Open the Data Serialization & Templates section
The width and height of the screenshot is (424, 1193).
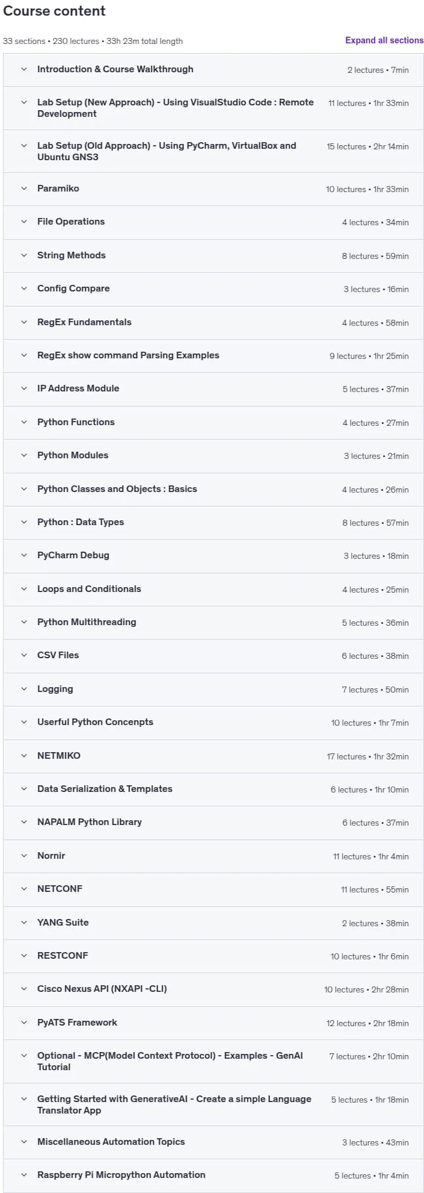coord(214,790)
